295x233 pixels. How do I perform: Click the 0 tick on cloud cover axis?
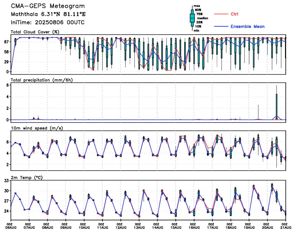8,72
